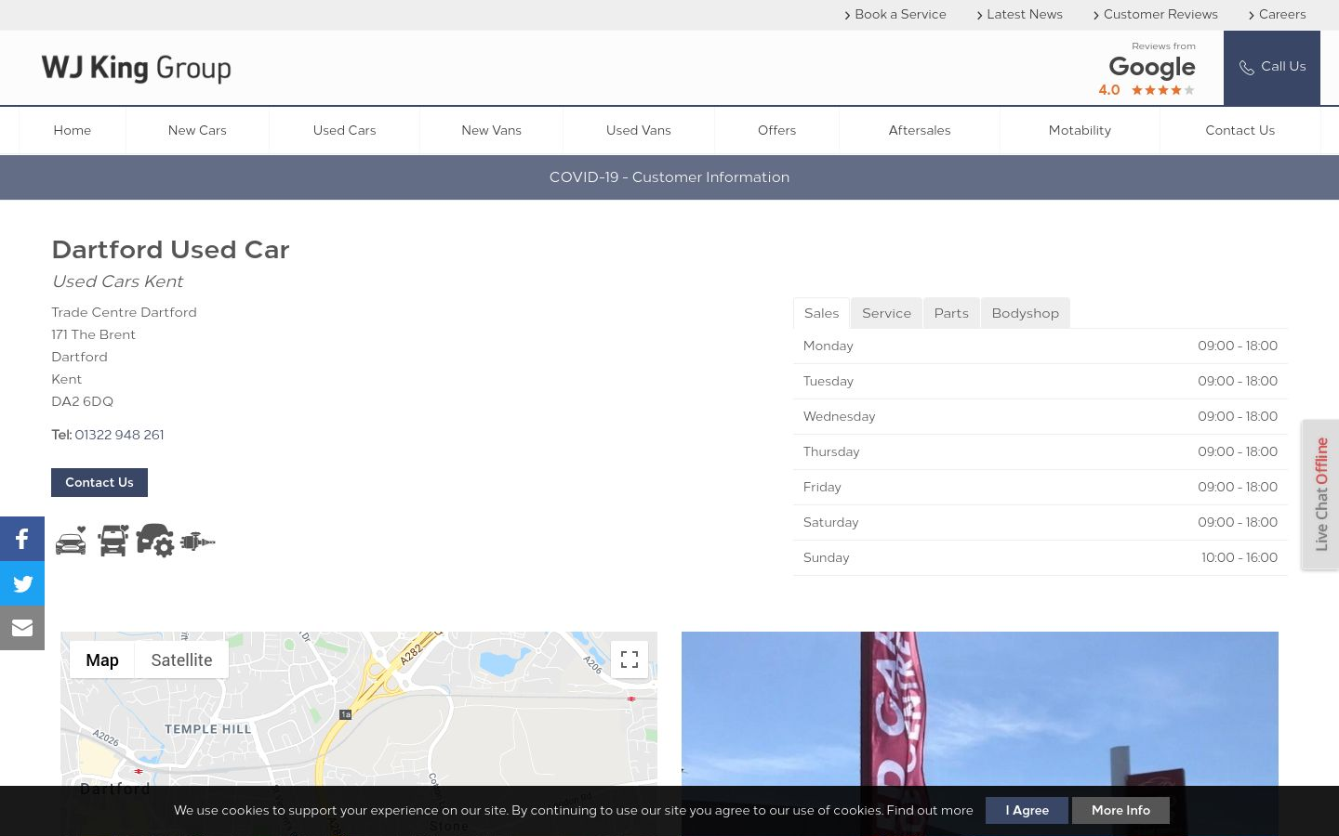Viewport: 1339px width, 836px height.
Task: Click Dartford Used Car heading
Action: (x=170, y=250)
